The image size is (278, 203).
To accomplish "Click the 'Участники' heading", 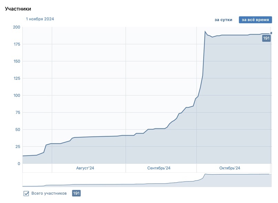I will [18, 9].
